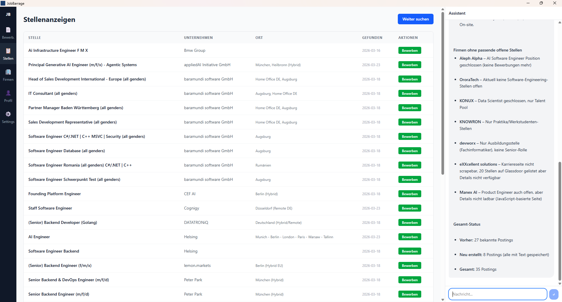Click the 'Gesamt-Status' heading in Assistent
Viewport: 562px width, 302px height.
(467, 224)
